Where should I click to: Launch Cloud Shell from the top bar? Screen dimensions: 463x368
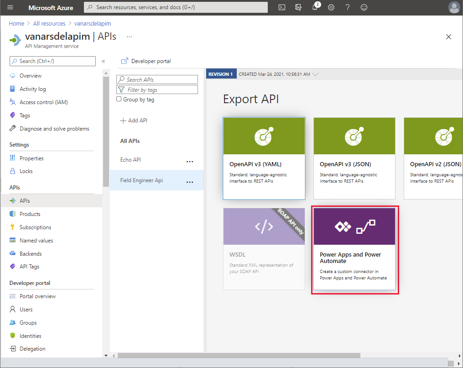tap(282, 7)
